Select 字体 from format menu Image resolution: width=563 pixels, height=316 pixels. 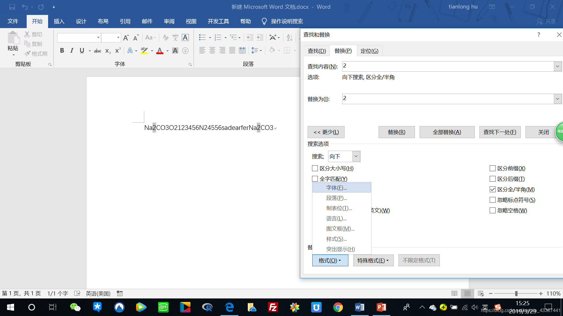click(x=336, y=188)
